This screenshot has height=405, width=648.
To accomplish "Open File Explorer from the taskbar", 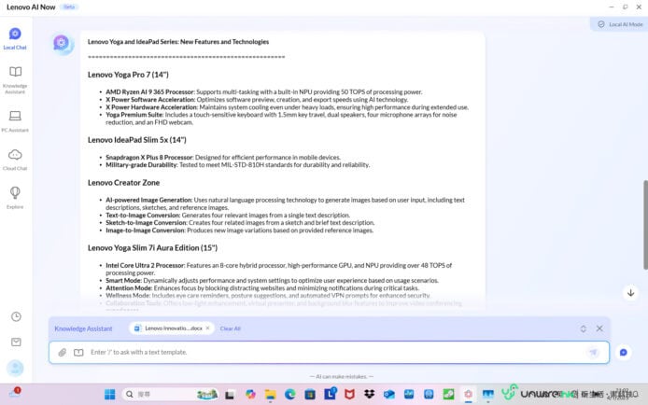I will tap(270, 395).
